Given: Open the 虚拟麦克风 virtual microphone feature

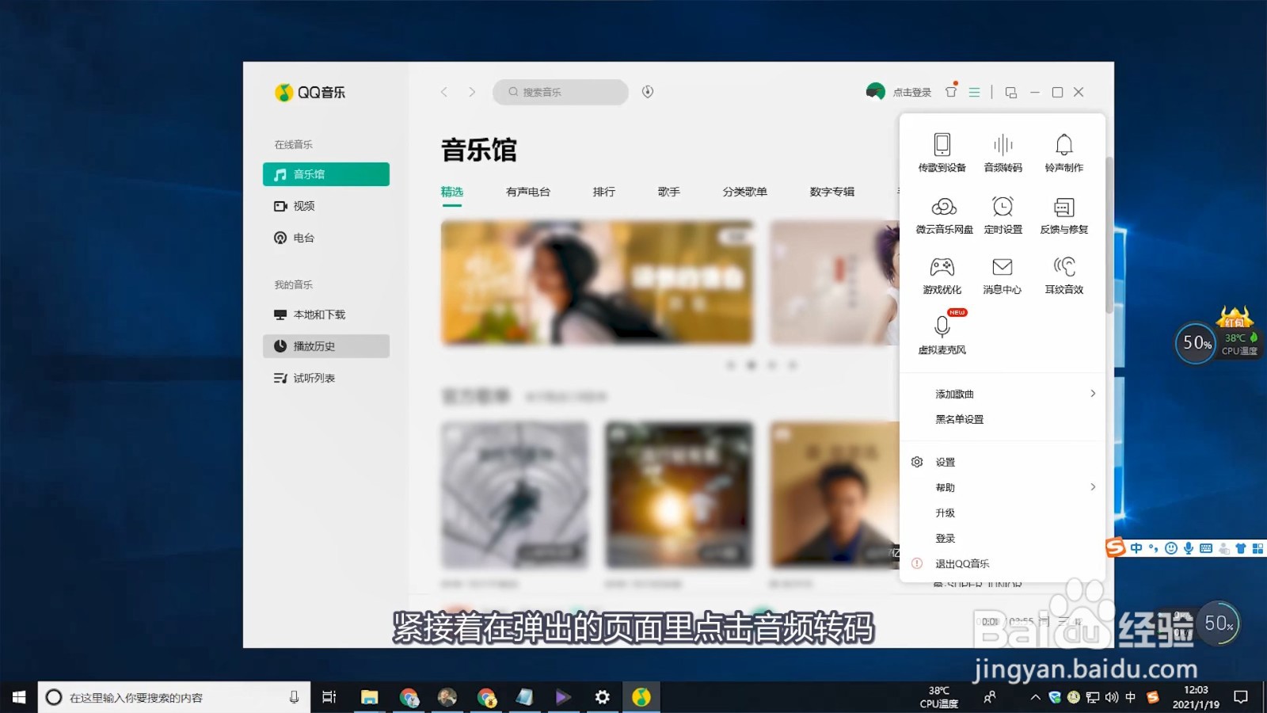Looking at the screenshot, I should [942, 335].
